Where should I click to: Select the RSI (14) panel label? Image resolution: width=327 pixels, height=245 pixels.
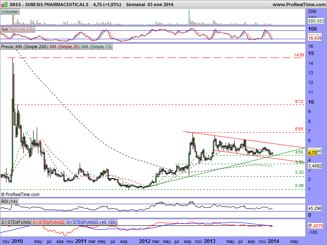pyautogui.click(x=9, y=201)
